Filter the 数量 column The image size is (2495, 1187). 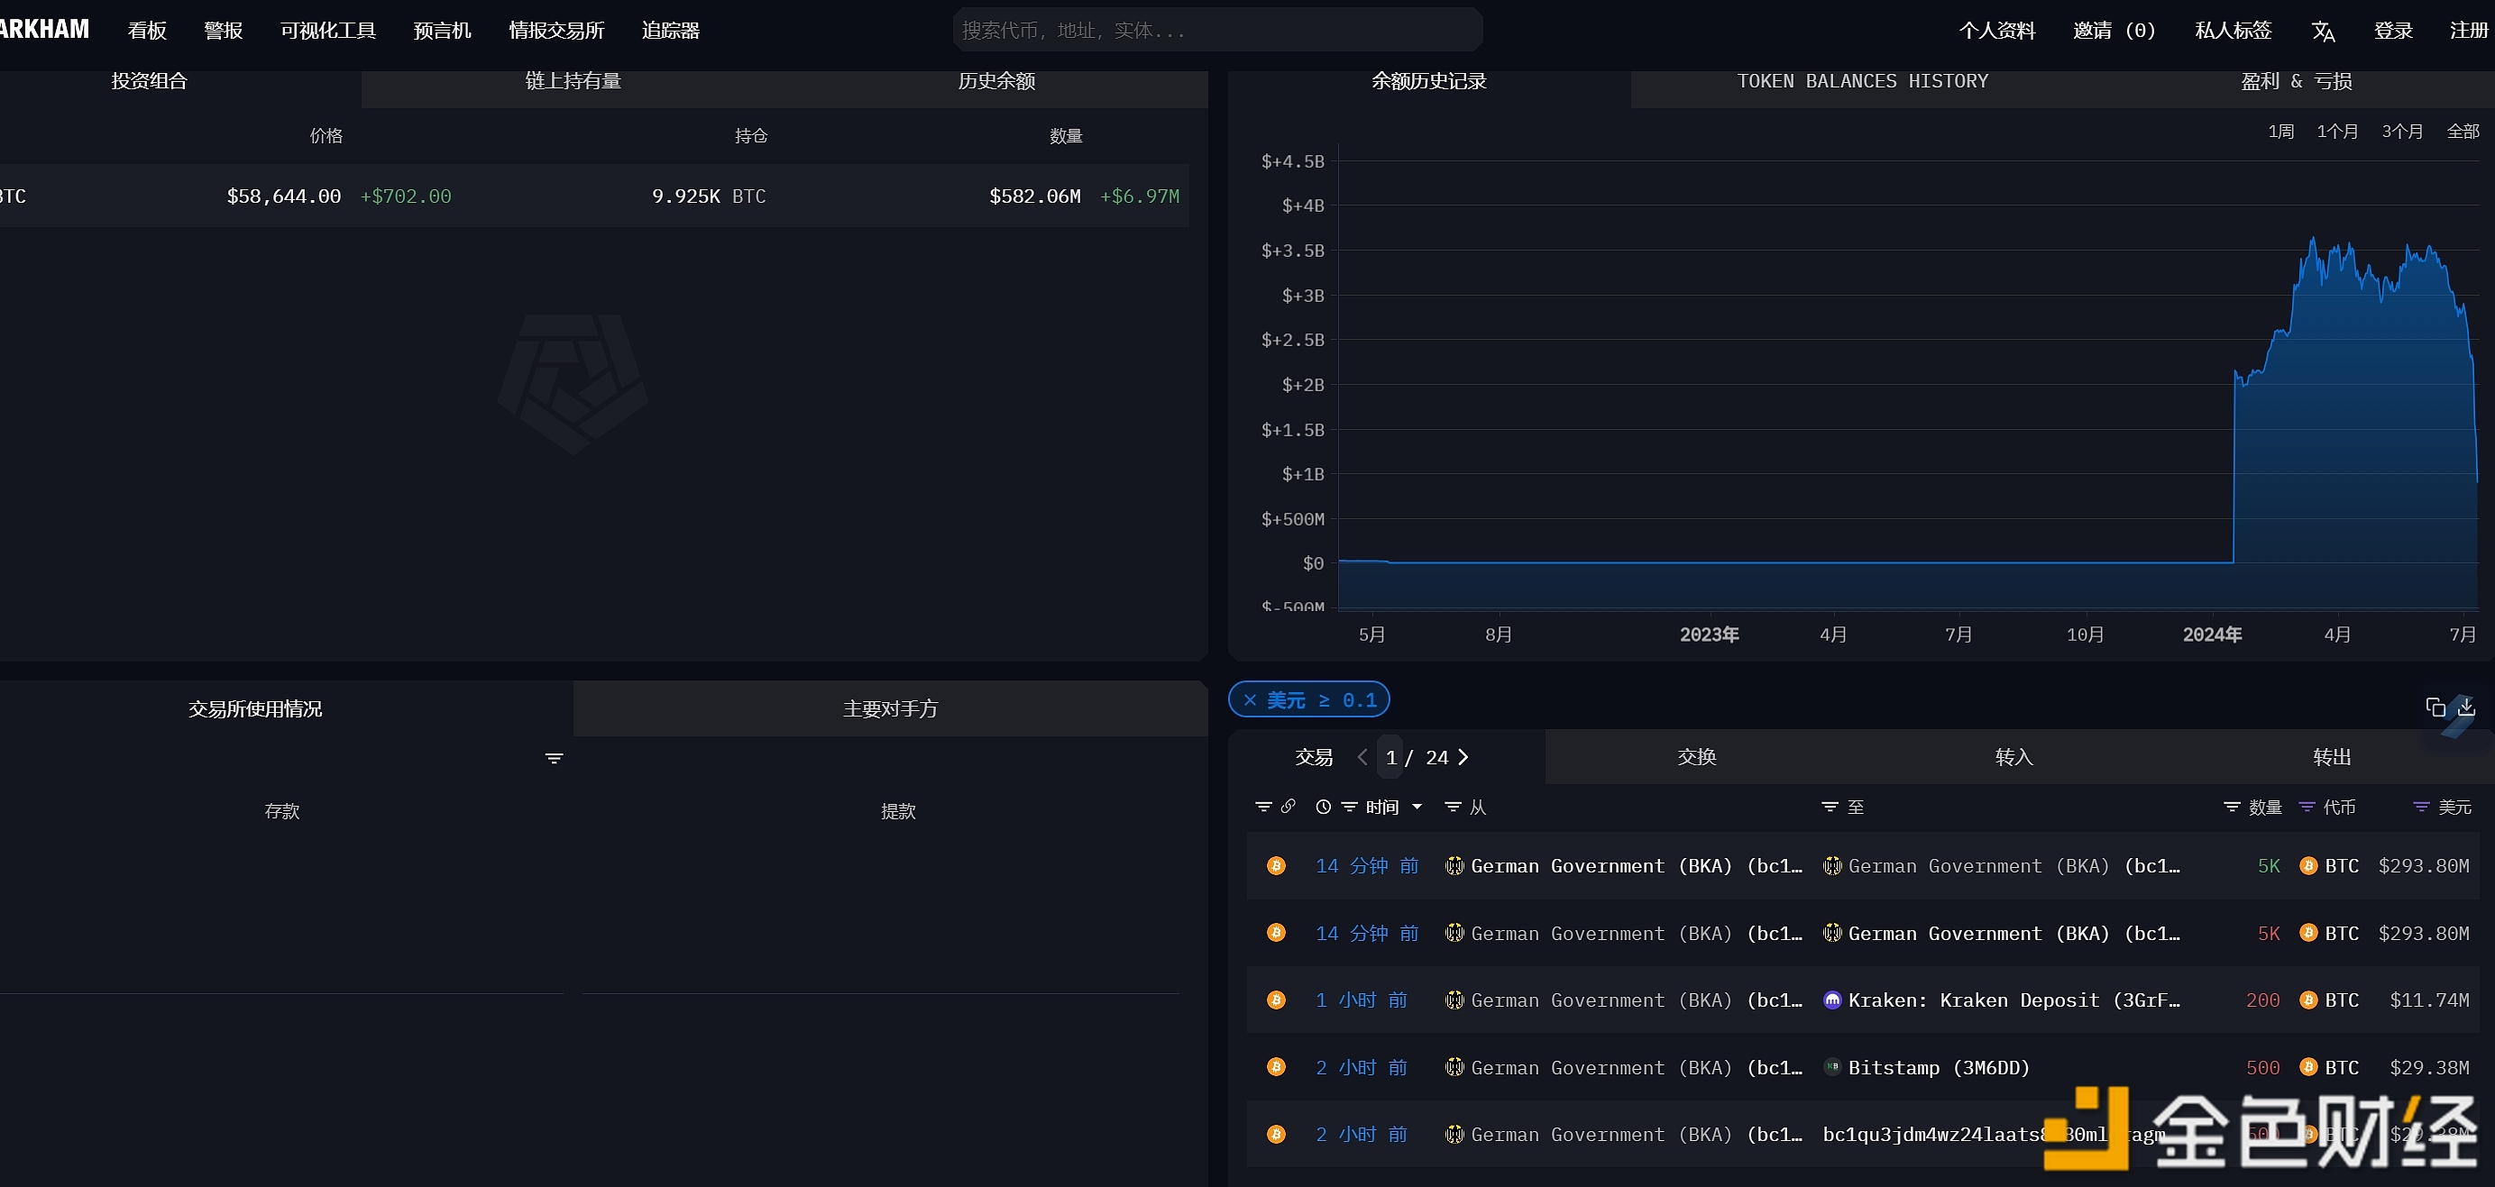click(x=2232, y=807)
